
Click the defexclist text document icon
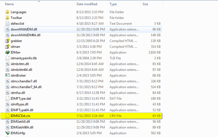(x=7, y=24)
